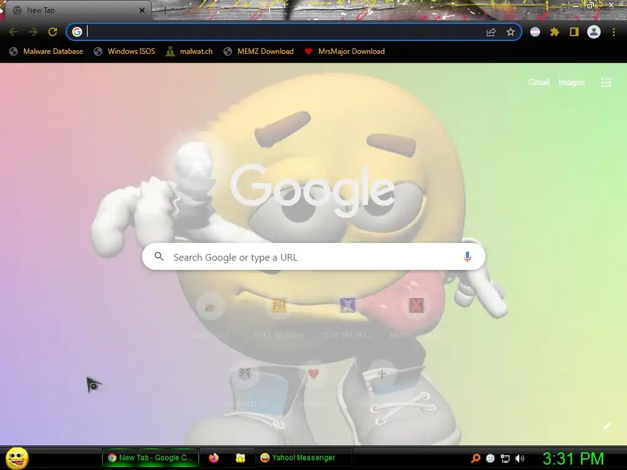
Task: Open the volume speaker tray icon
Action: click(x=520, y=458)
